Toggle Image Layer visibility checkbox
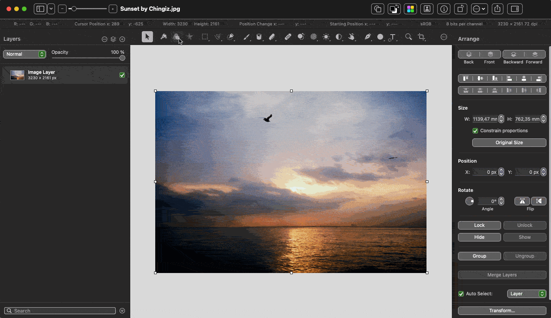551x318 pixels. [x=122, y=75]
